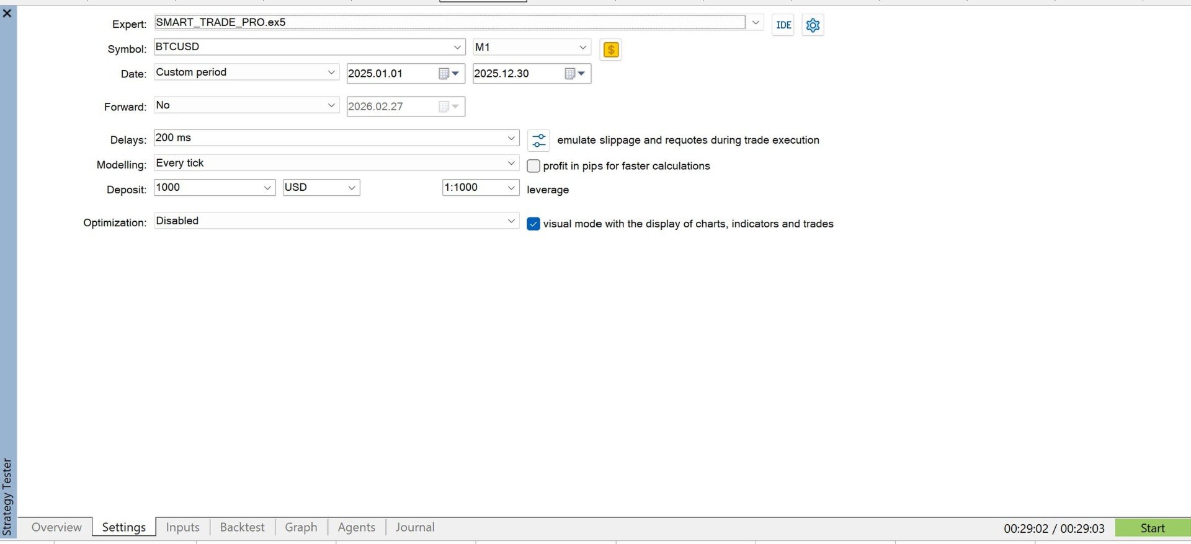Open the Backtest tab
Image resolution: width=1191 pixels, height=544 pixels.
243,527
